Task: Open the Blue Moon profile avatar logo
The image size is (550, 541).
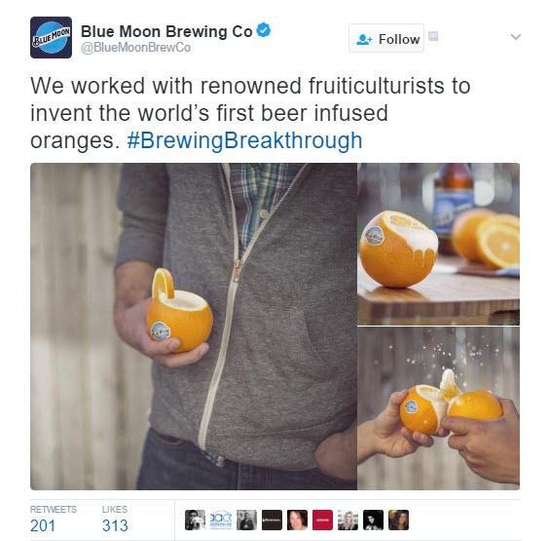Action: click(52, 38)
